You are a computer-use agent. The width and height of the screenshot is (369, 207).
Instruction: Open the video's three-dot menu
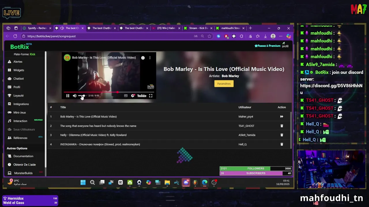[x=150, y=58]
